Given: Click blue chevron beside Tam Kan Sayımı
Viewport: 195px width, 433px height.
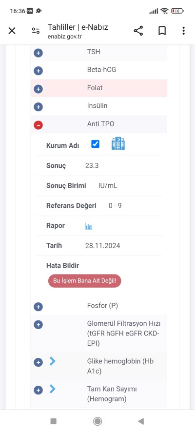Looking at the screenshot, I should pyautogui.click(x=53, y=389).
